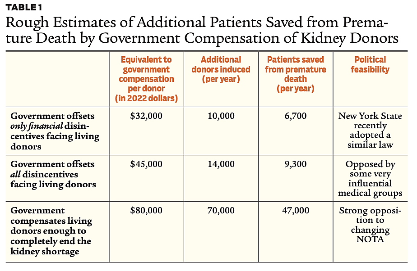Click the $80,000 compensation cell
Screen dimensions: 417x271
146,211
